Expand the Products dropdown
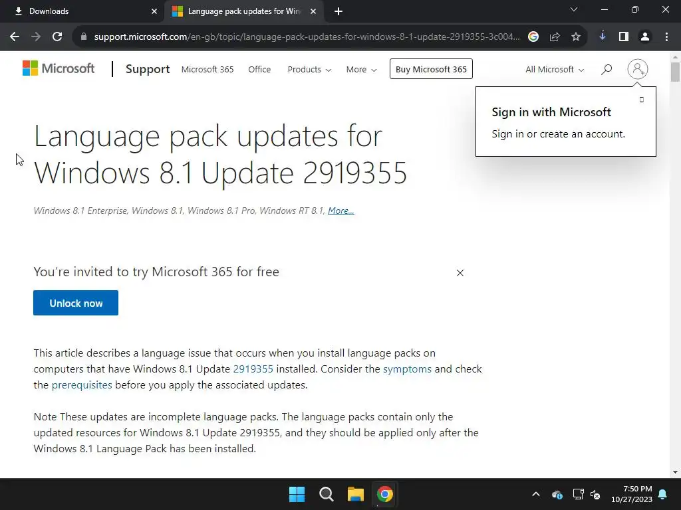 pyautogui.click(x=309, y=69)
